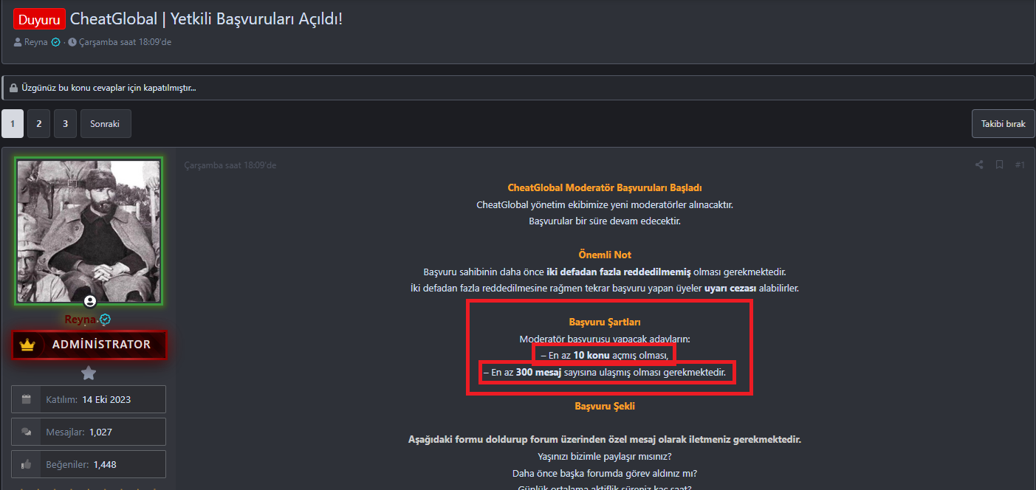Viewport: 1036px width, 490px height.
Task: Click text 'Daha önce başka forumda görev aldınız mı?'
Action: 605,473
